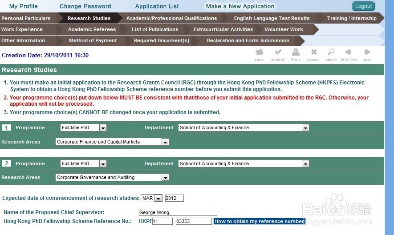Open the MAR month dropdown
The image size is (394, 235).
(x=151, y=198)
